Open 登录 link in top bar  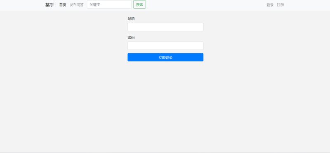[270, 5]
